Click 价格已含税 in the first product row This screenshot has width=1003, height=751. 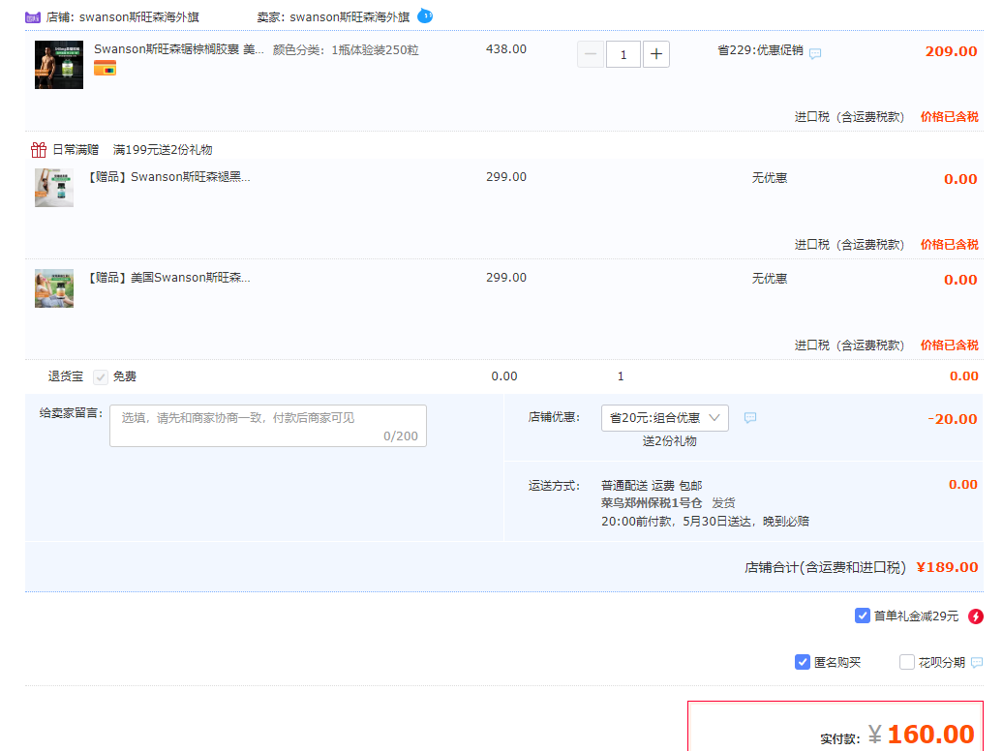click(x=949, y=116)
